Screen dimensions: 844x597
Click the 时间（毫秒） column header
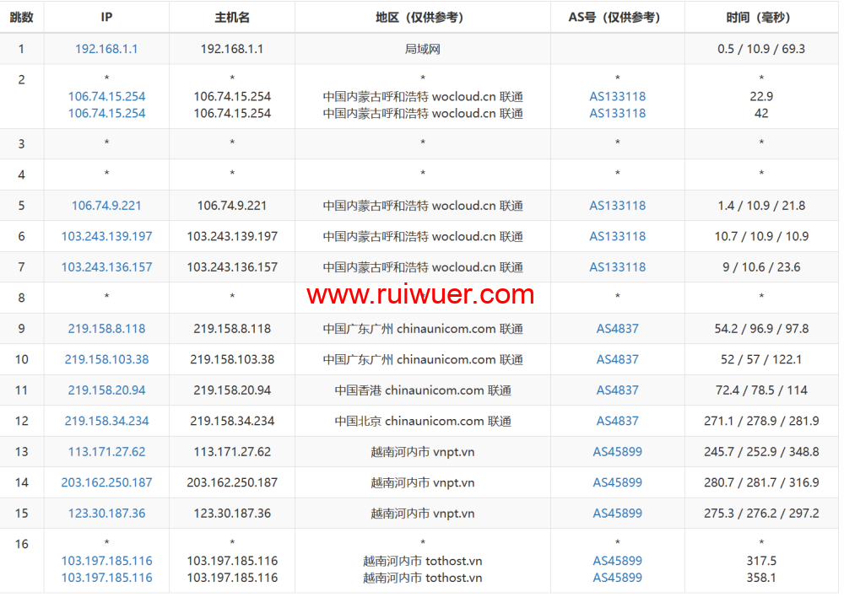[x=760, y=17]
